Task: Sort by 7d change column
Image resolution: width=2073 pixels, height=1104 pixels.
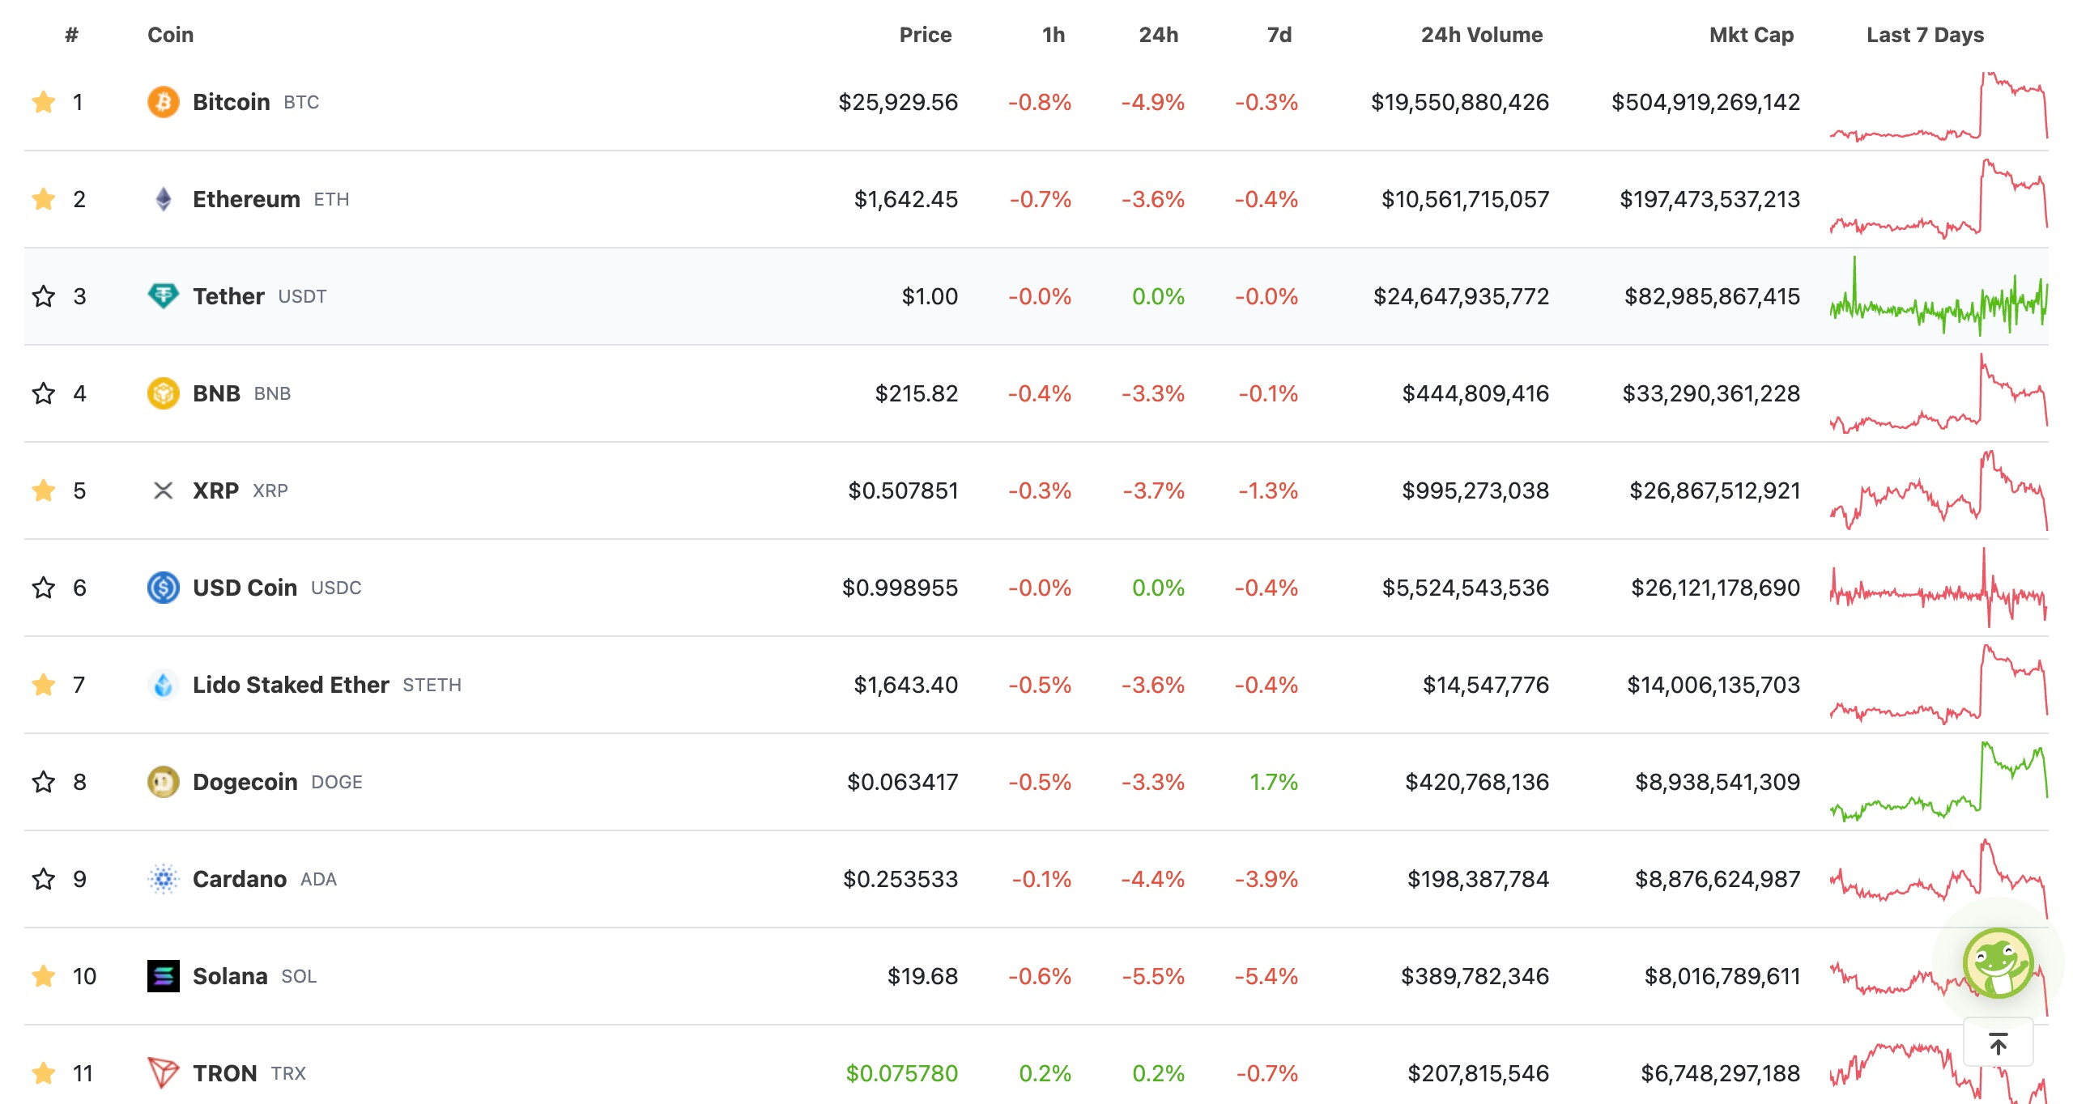Action: [1279, 35]
